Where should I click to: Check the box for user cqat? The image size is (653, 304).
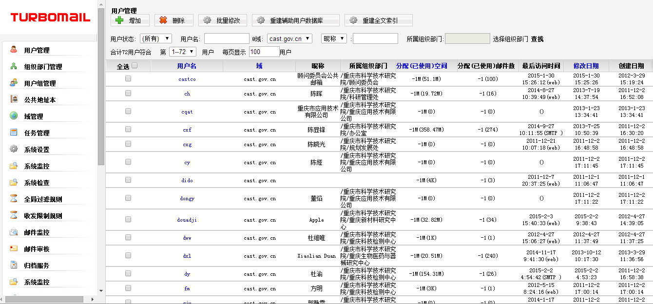(128, 111)
